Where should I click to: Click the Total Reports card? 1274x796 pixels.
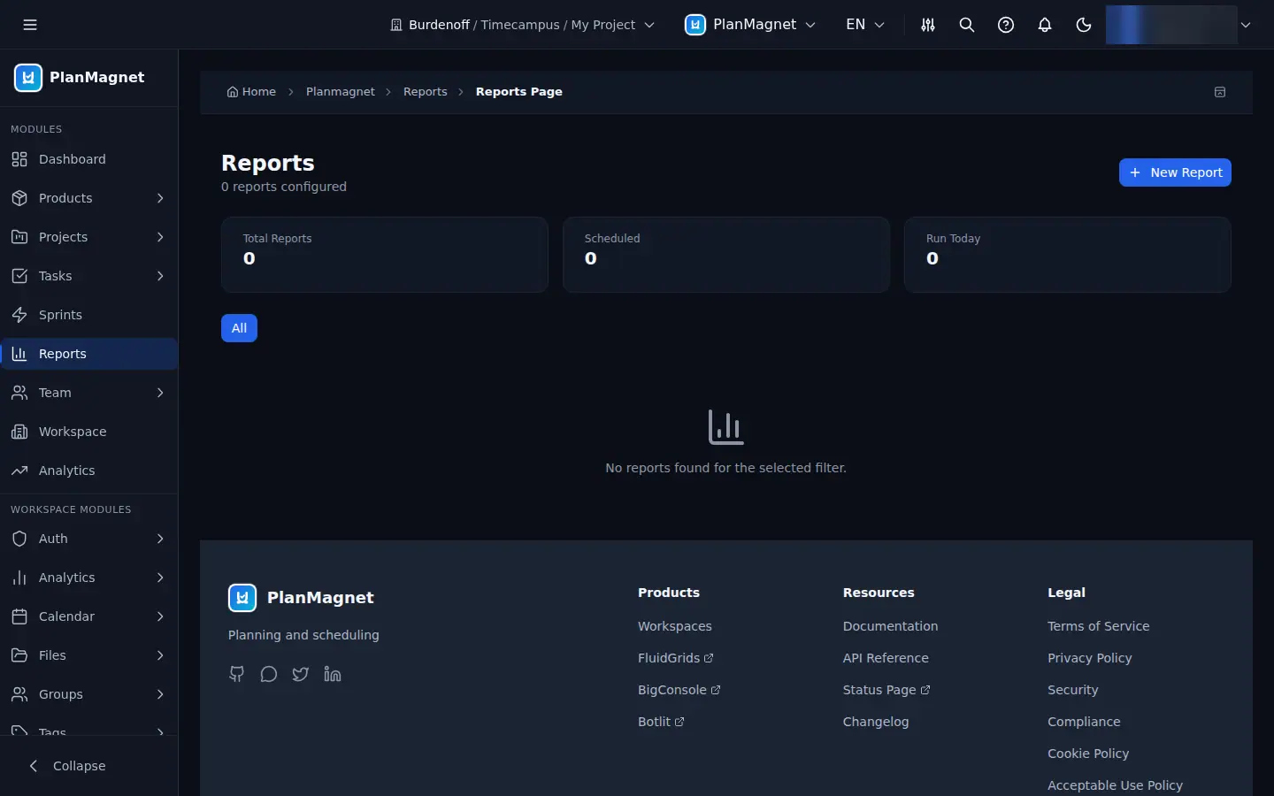385,255
